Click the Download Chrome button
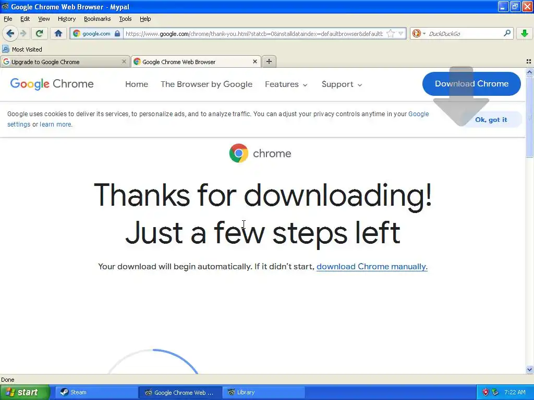Viewport: 534px width, 400px height. 471,84
